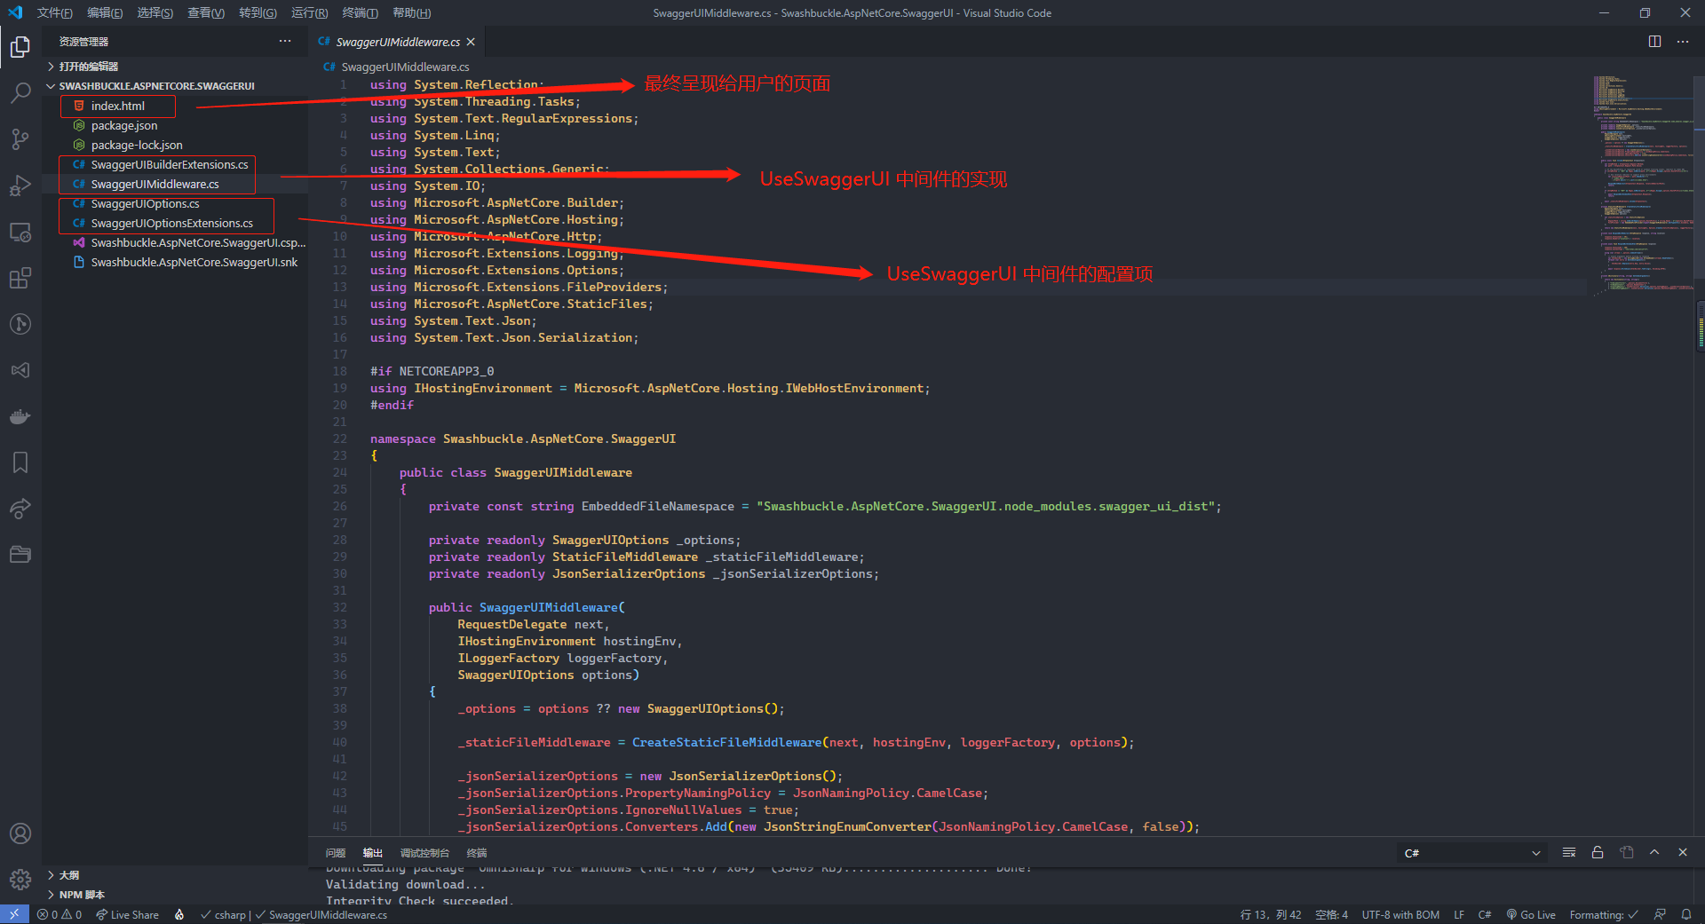The width and height of the screenshot is (1705, 924).
Task: Open the C# output channel dropdown
Action: pyautogui.click(x=1471, y=853)
